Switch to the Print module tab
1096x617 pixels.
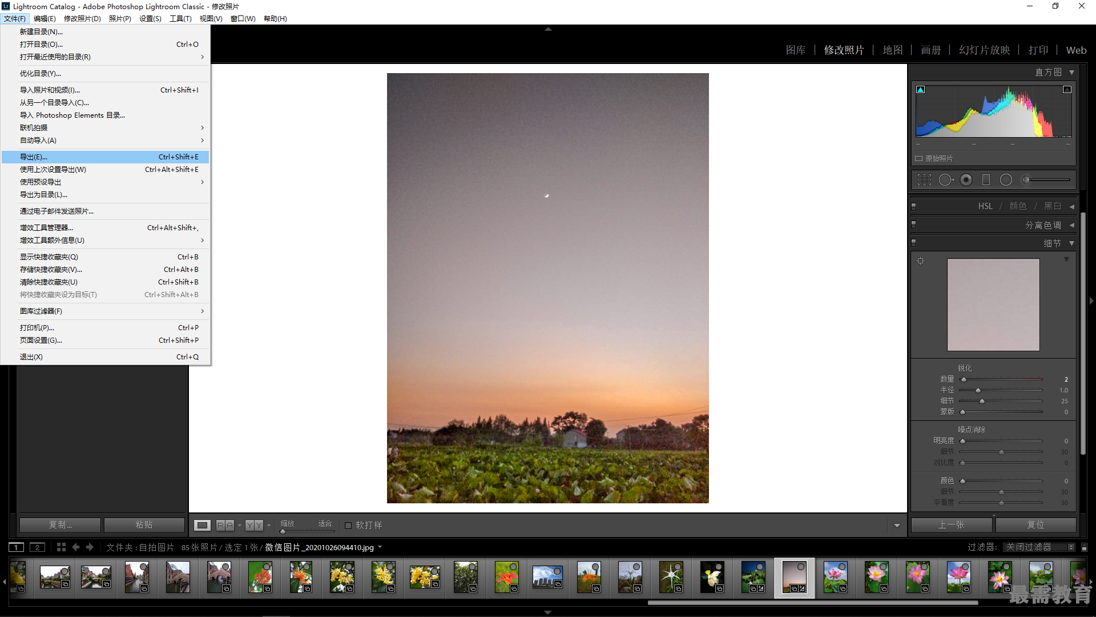coord(1038,50)
